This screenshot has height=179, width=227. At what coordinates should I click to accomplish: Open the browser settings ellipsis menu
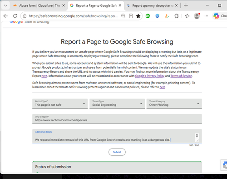tap(206, 16)
